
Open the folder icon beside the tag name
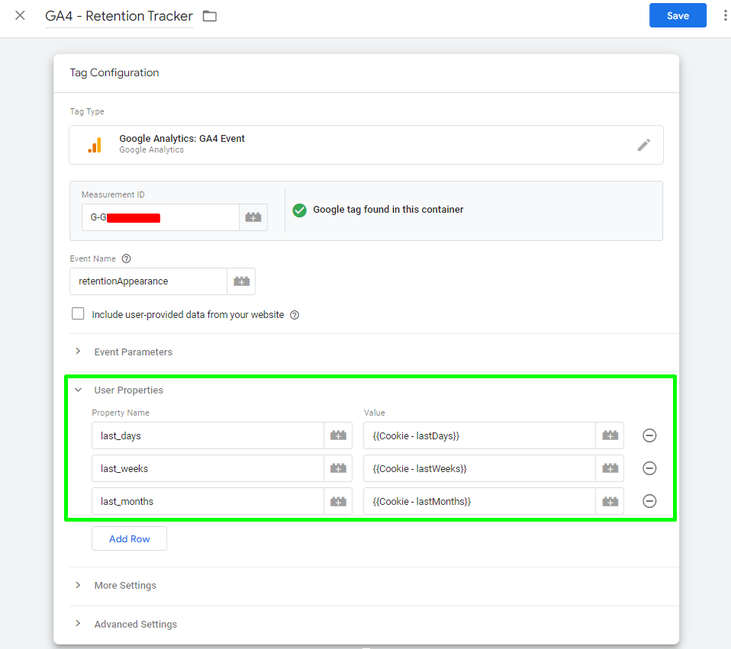210,16
